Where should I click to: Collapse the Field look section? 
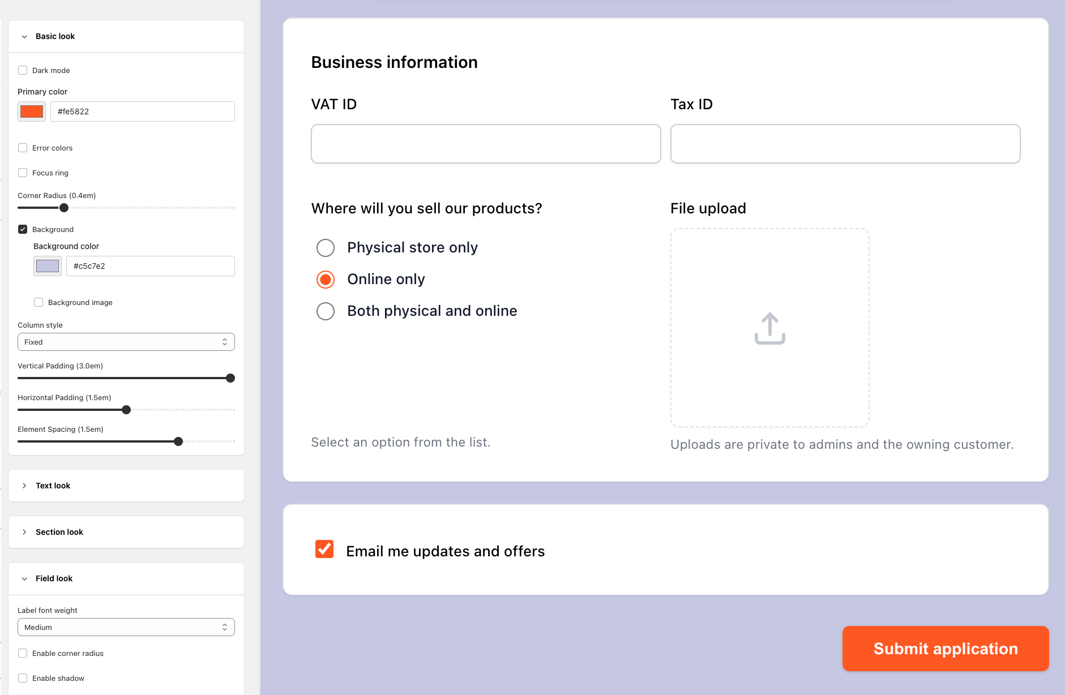pyautogui.click(x=24, y=578)
